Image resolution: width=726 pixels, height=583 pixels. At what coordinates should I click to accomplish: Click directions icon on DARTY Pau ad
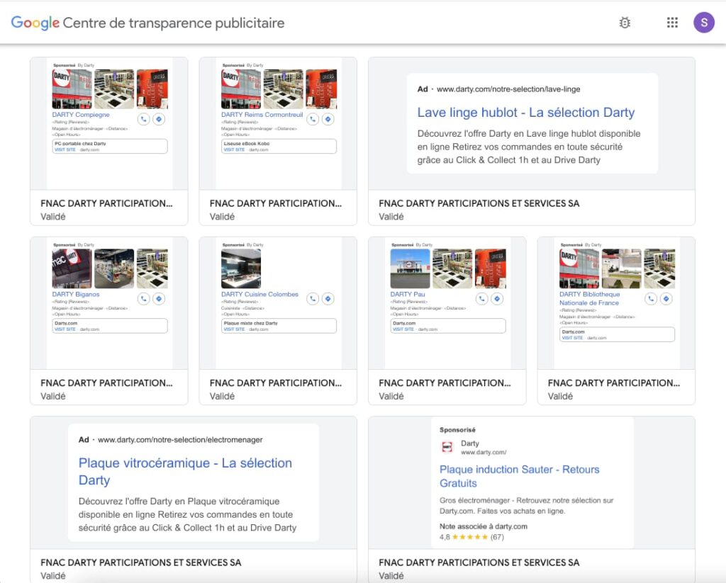pyautogui.click(x=497, y=299)
